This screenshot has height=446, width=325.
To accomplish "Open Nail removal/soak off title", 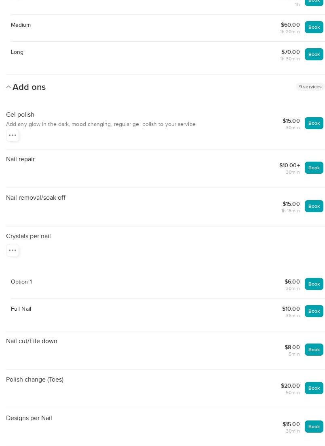I will click(36, 198).
